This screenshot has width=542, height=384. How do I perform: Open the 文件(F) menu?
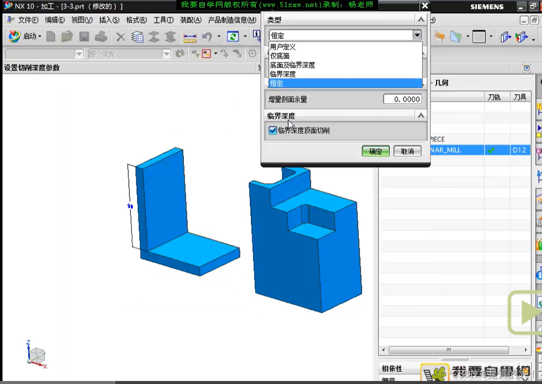pos(28,20)
